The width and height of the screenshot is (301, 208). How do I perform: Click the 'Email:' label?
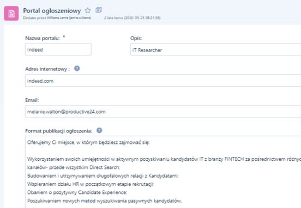(32, 100)
